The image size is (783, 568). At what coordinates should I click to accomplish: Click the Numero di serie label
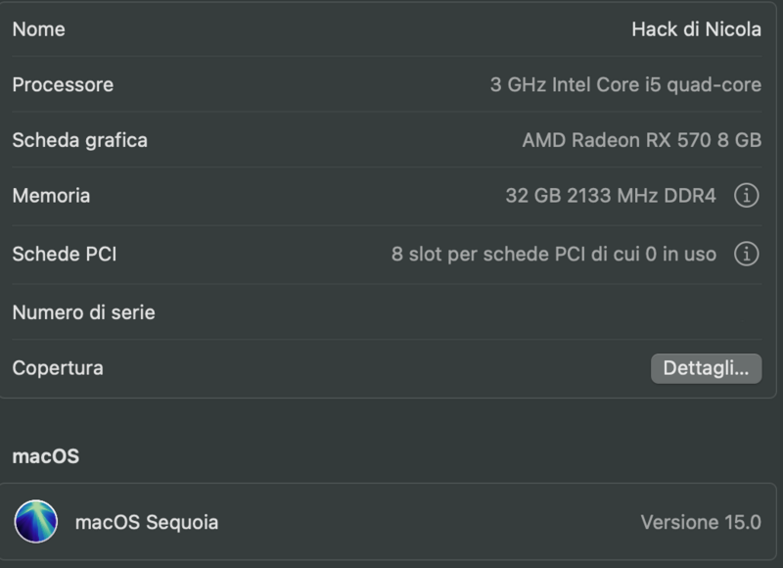[x=84, y=313]
